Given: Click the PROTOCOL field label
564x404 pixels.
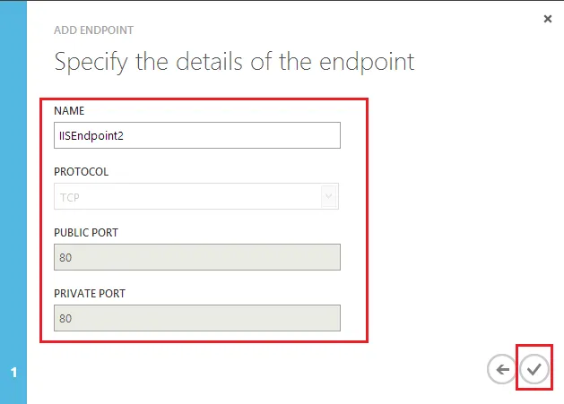Looking at the screenshot, I should 82,172.
